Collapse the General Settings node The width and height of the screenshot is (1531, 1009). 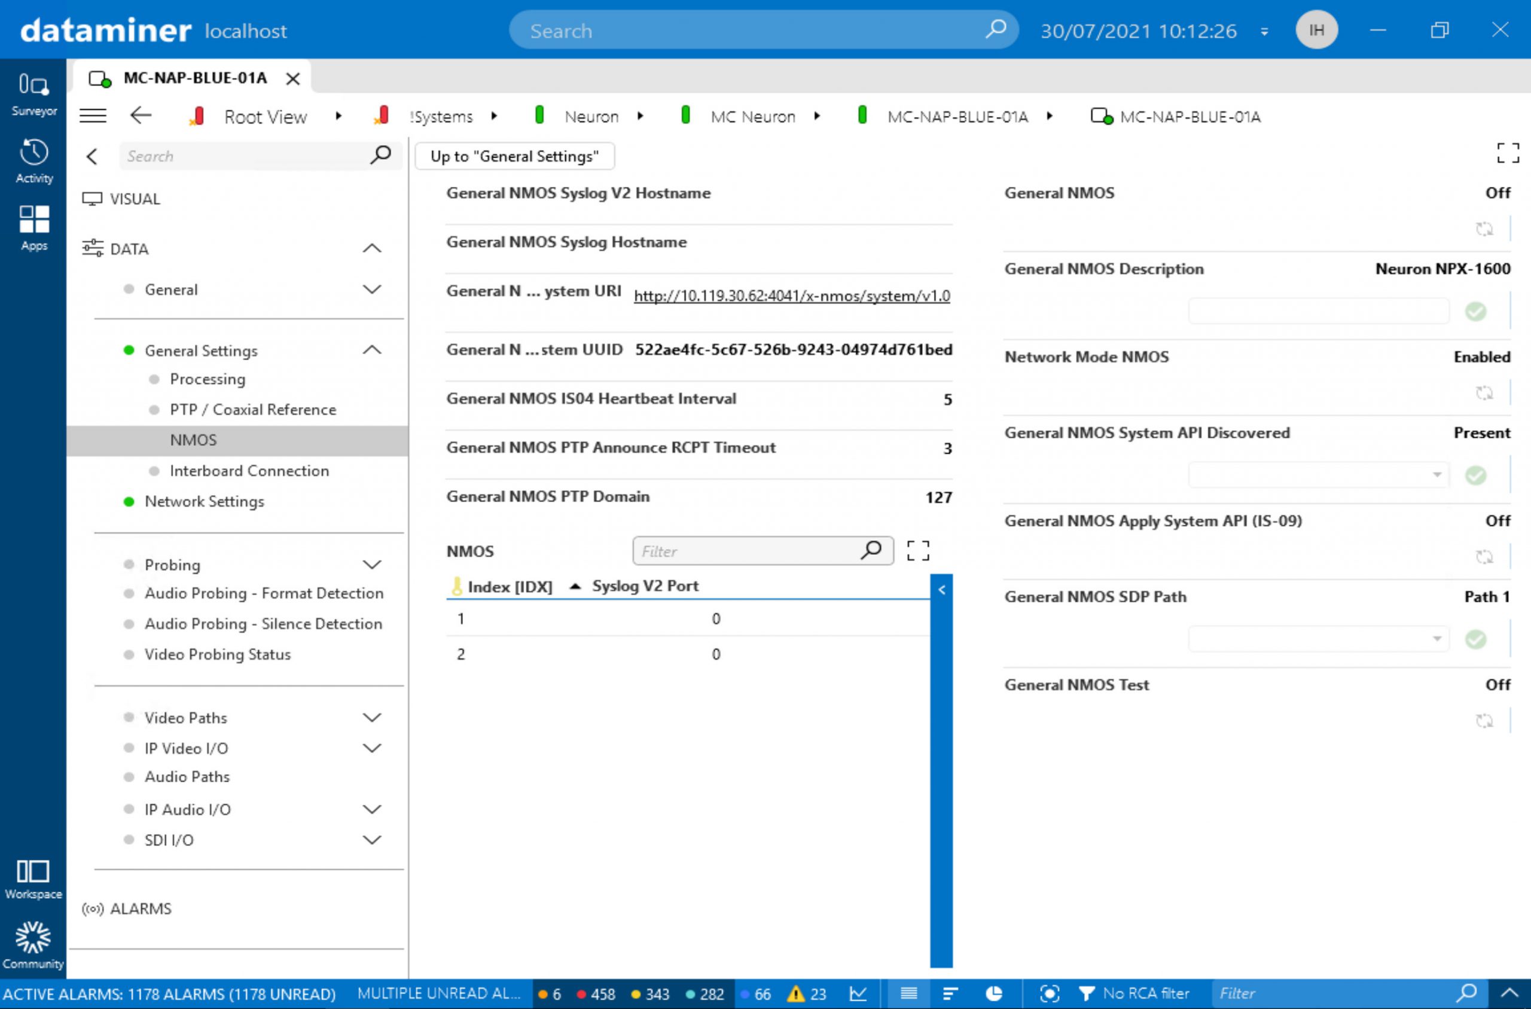372,350
